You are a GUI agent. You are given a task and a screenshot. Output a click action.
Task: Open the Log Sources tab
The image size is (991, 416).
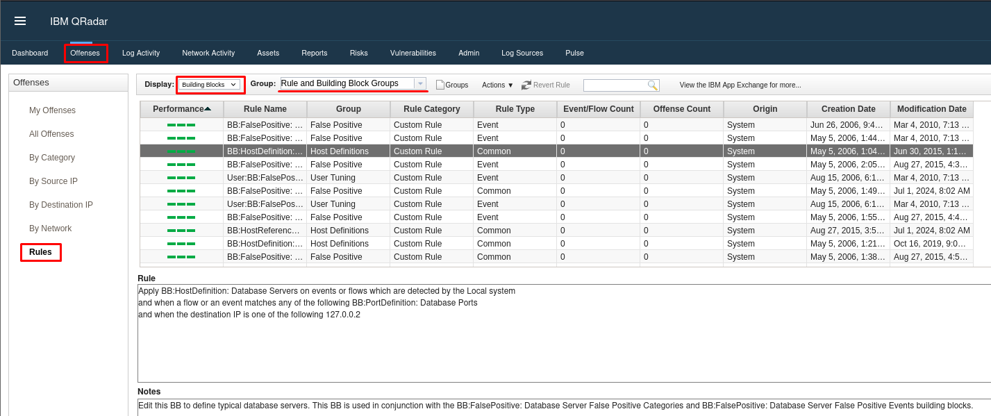pos(522,53)
